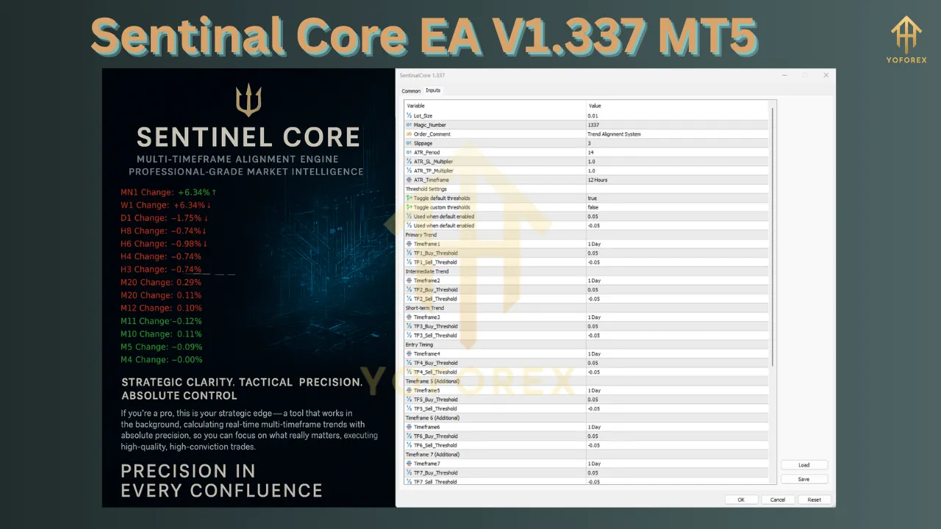Viewport: 941px width, 529px height.
Task: Click the green icon beside Toggle custom thresholds
Action: [409, 207]
